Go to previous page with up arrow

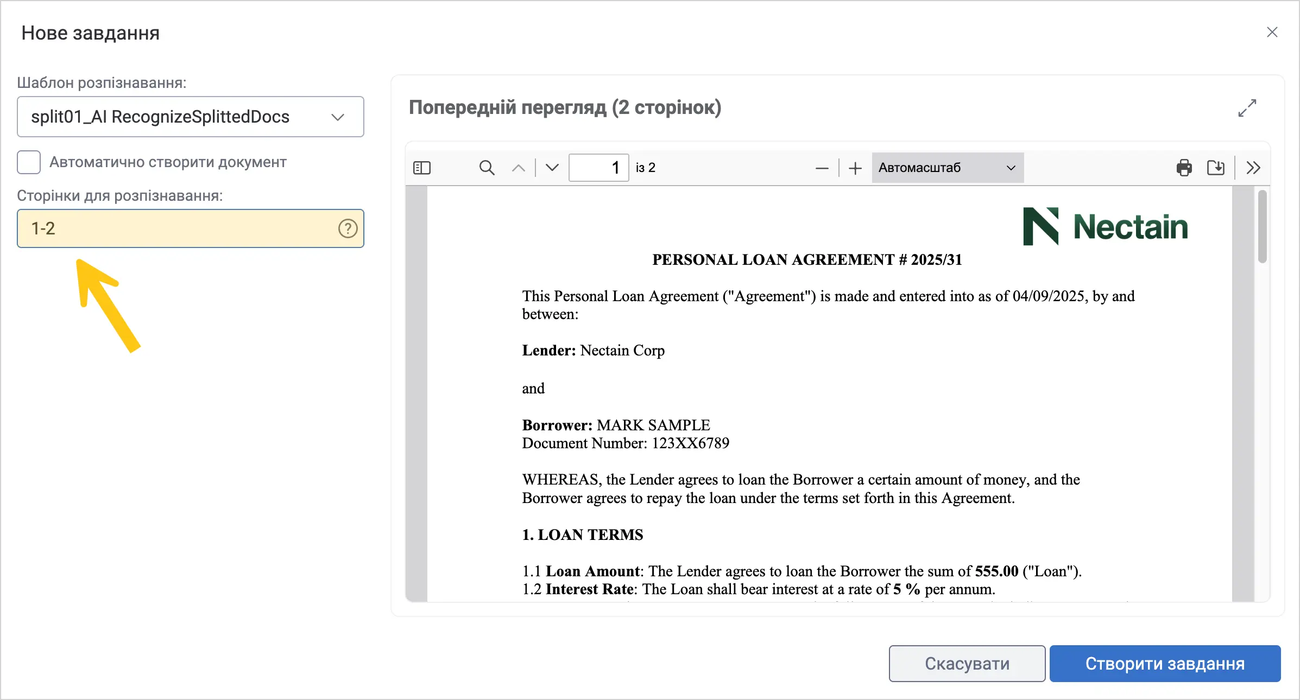coord(519,168)
